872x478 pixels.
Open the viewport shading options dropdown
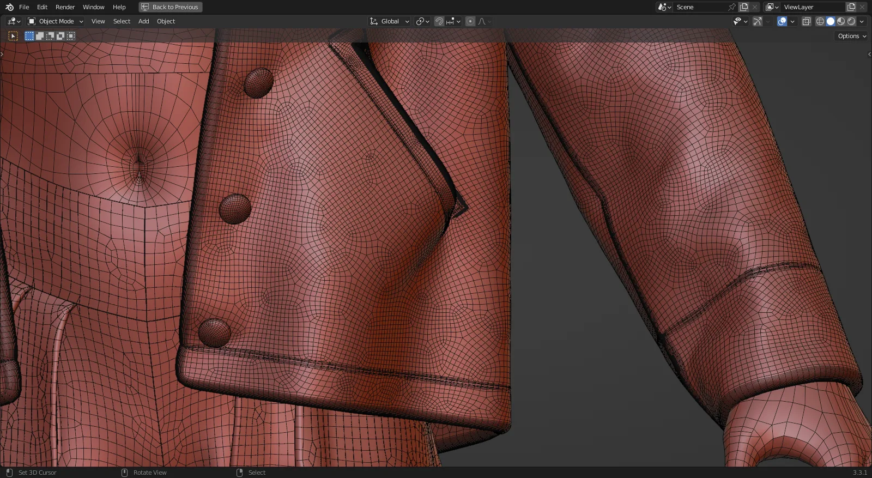[x=862, y=21]
